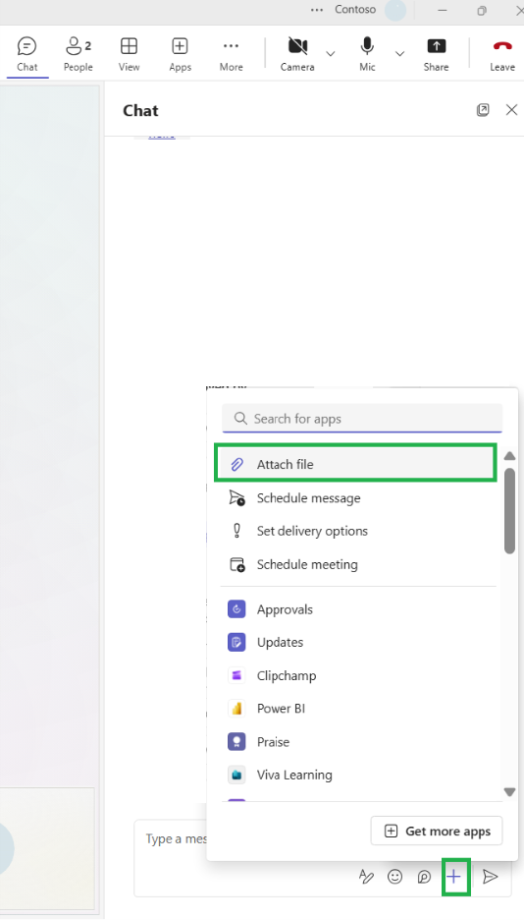This screenshot has width=524, height=920.
Task: Open the title bar ellipsis menu
Action: tap(317, 10)
